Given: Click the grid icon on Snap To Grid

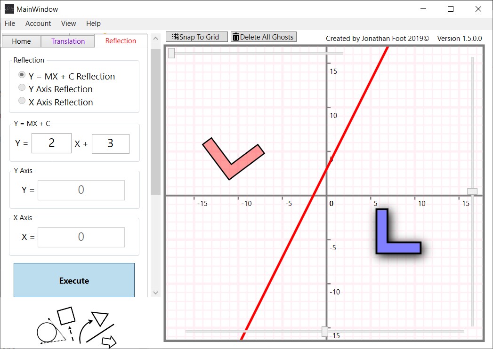Looking at the screenshot, I should [175, 37].
